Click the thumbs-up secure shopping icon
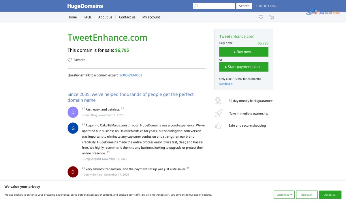Image resolution: width=346 pixels, height=202 pixels. pos(218,126)
